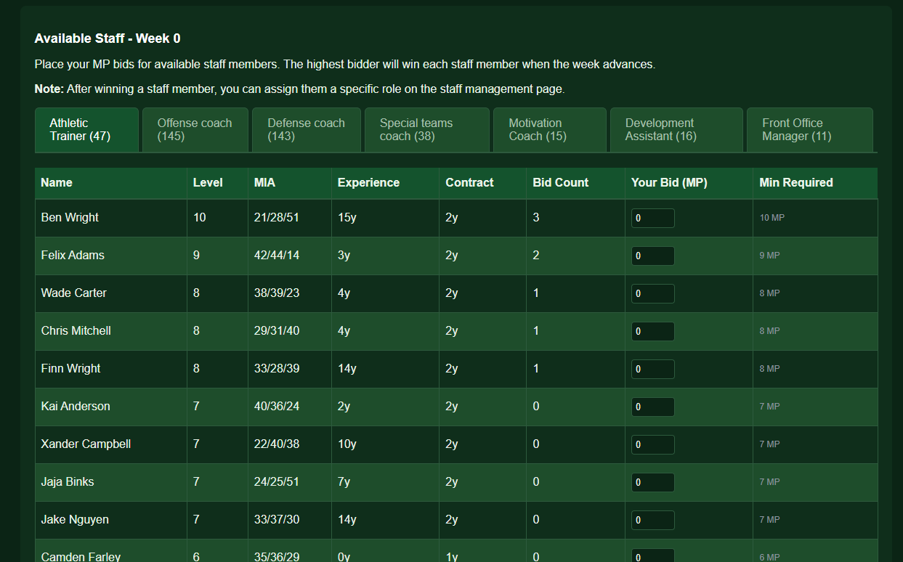Click Felix Adams' bid input box

pos(652,256)
